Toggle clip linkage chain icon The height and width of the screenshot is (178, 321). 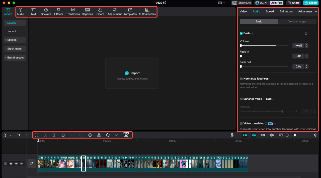click(263, 135)
